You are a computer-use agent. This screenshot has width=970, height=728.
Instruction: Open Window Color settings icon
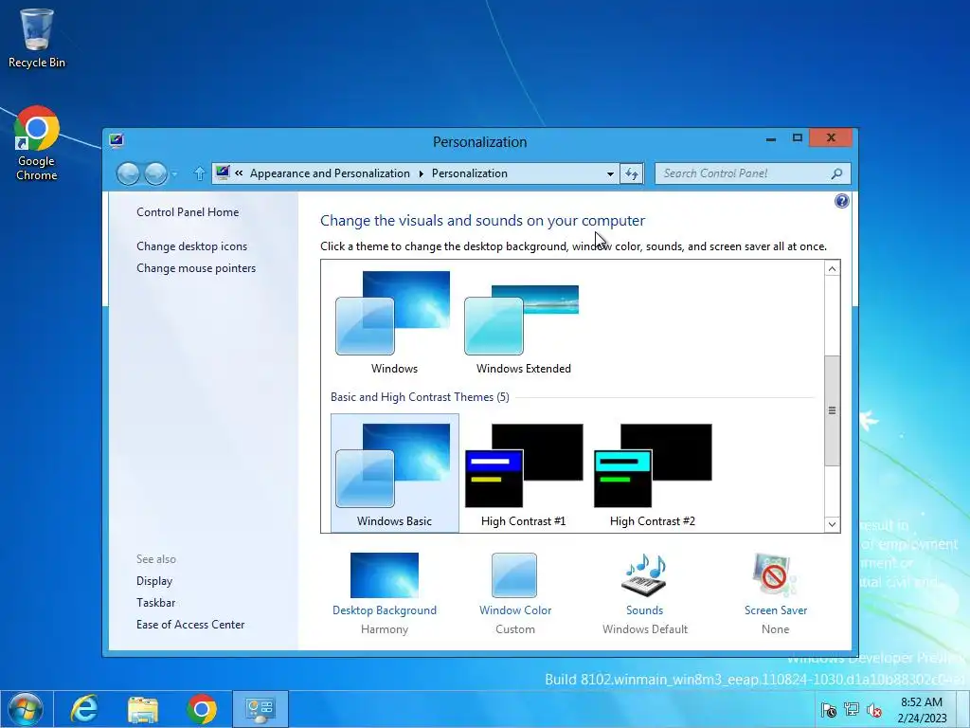(514, 575)
